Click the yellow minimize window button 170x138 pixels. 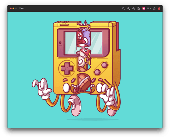pos(13,8)
